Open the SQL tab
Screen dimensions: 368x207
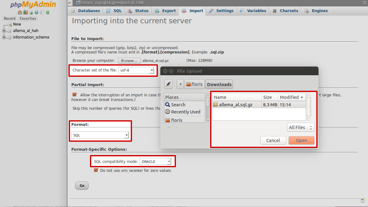[114, 11]
